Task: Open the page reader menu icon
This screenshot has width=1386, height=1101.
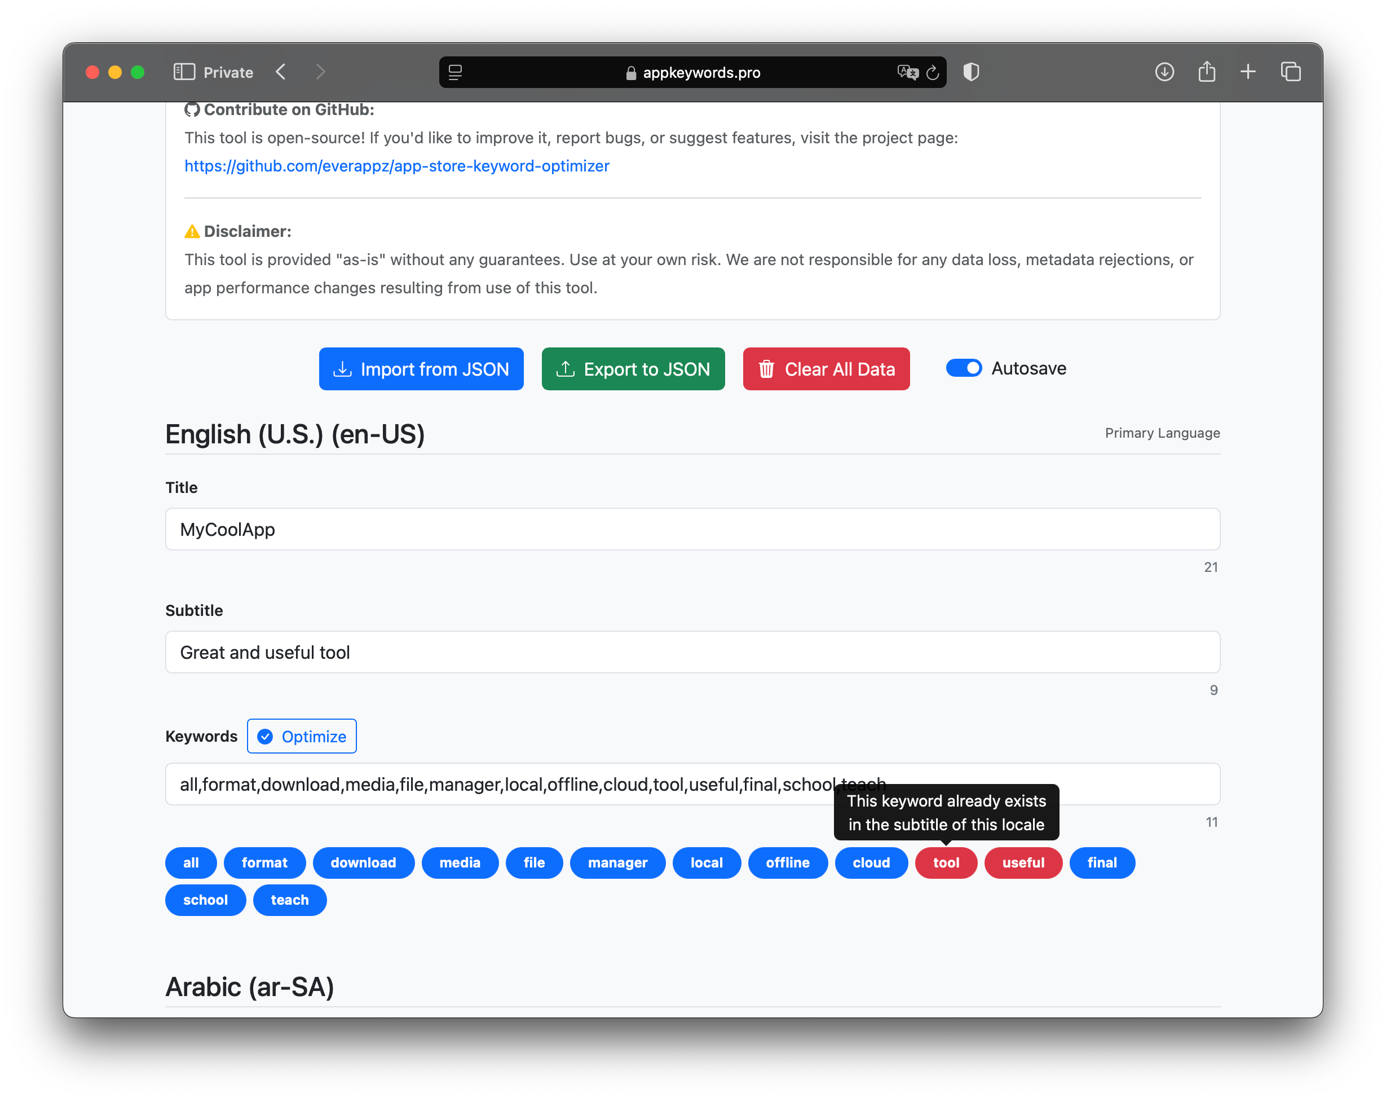Action: (x=455, y=73)
